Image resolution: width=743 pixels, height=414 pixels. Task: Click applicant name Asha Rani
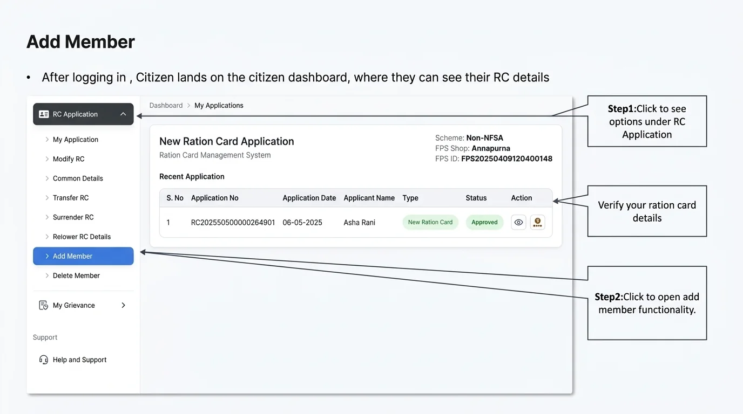coord(360,222)
